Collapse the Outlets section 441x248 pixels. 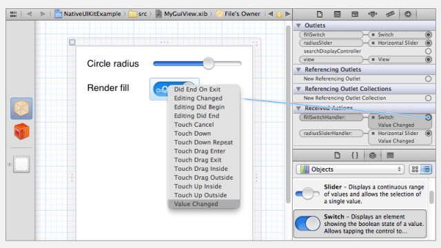coord(298,25)
